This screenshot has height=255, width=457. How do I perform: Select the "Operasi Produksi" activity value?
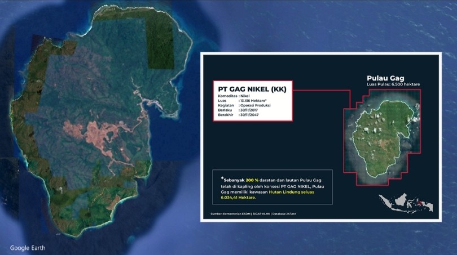click(x=256, y=105)
